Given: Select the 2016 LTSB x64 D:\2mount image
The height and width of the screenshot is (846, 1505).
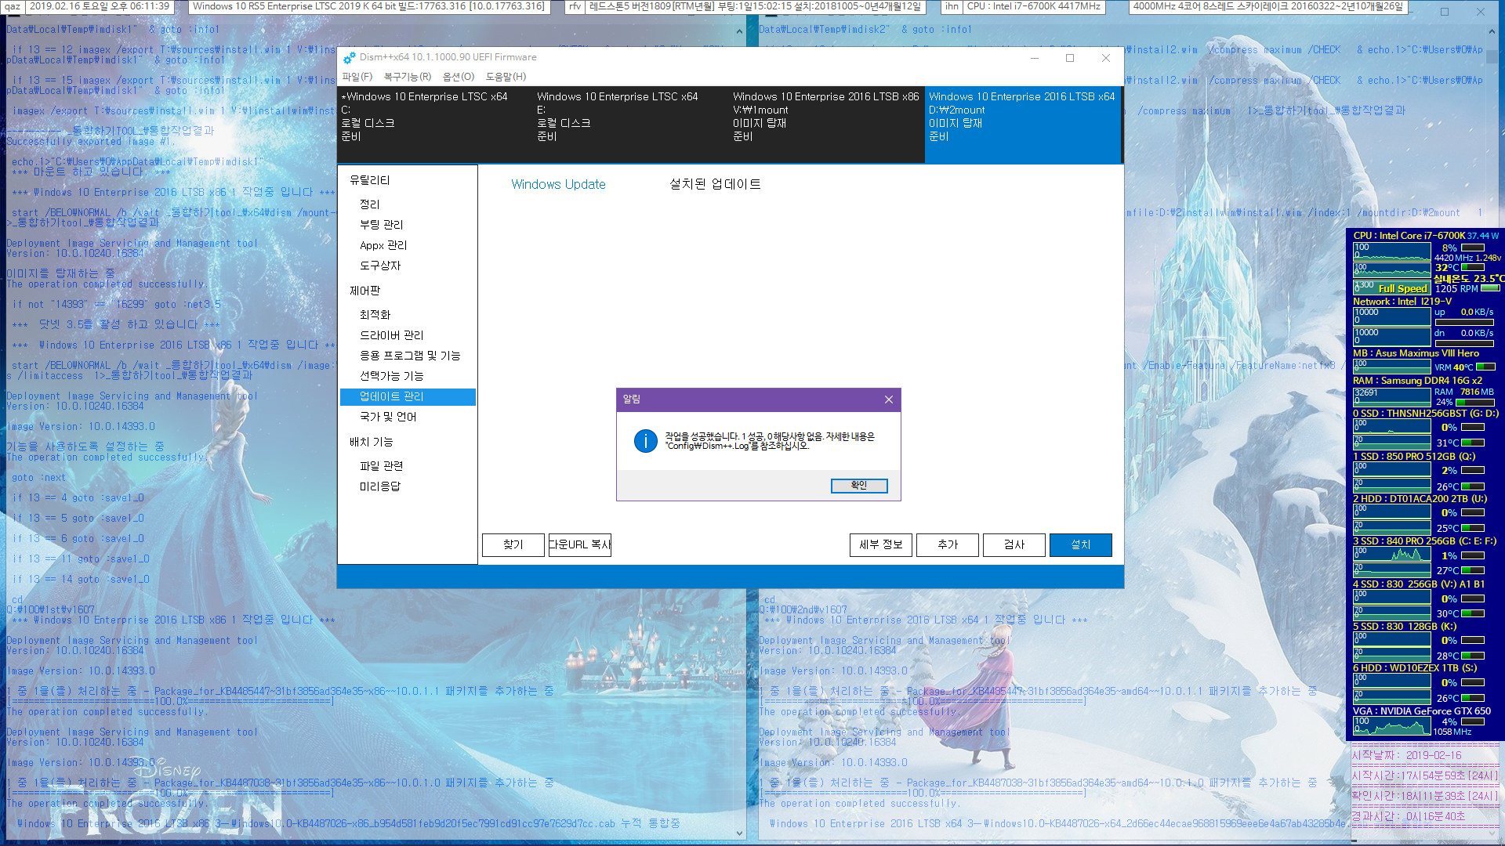Looking at the screenshot, I should coord(1024,125).
